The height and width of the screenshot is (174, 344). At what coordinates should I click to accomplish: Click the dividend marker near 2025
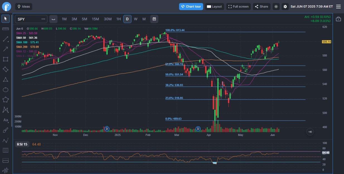[x=107, y=129]
